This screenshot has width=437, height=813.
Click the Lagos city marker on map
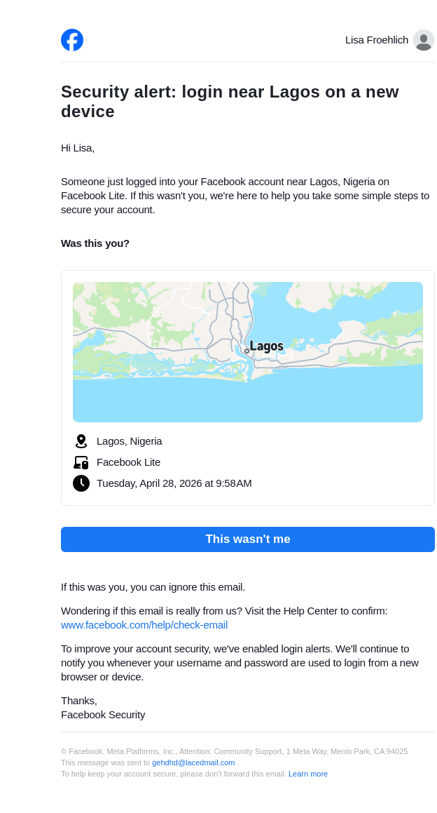247,351
